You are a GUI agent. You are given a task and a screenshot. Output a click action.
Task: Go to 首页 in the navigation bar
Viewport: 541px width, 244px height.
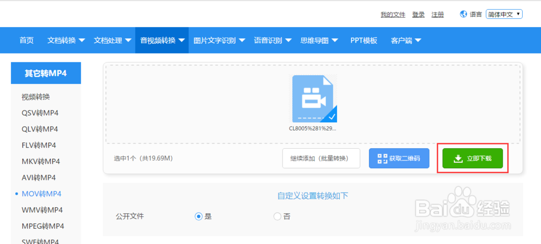(27, 41)
